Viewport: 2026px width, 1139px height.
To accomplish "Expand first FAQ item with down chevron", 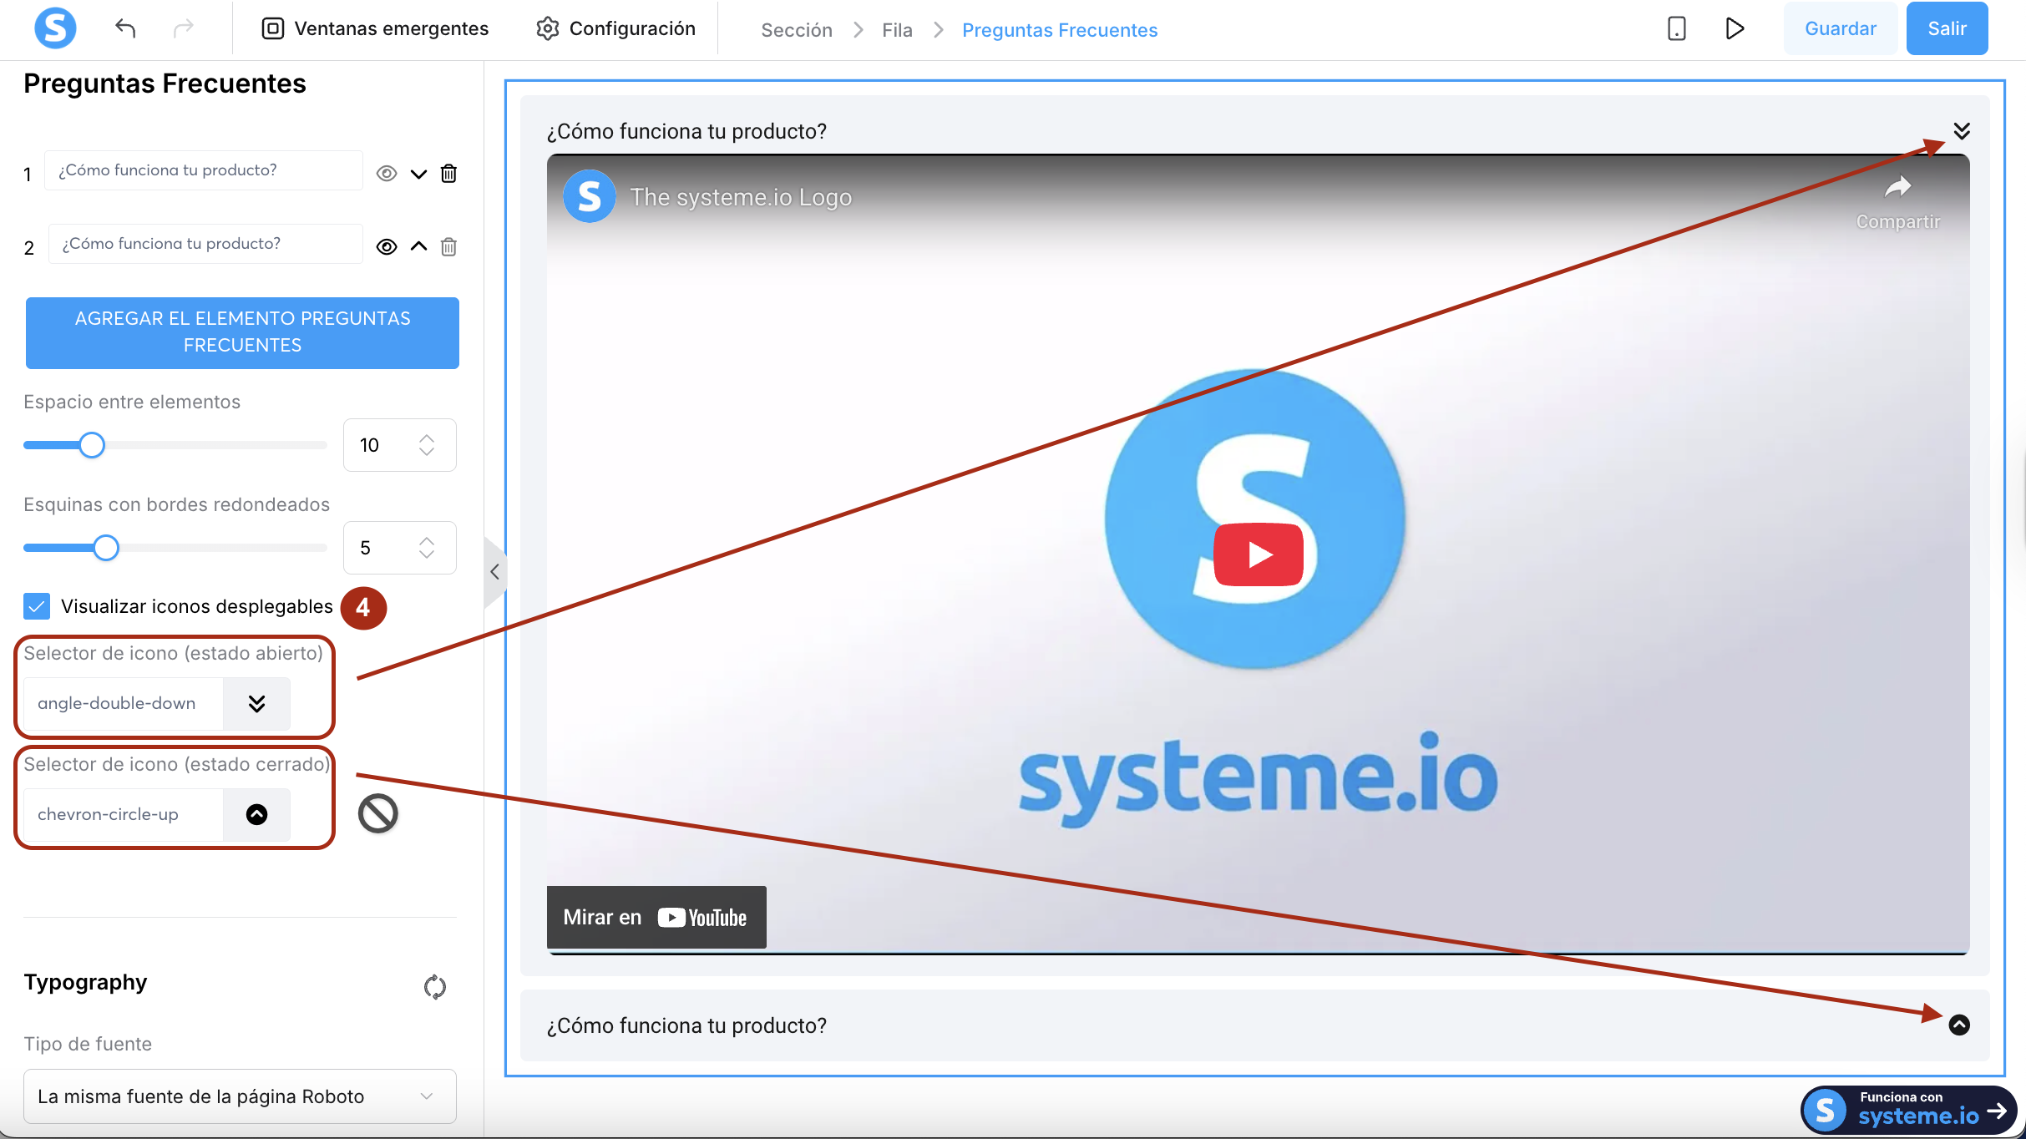I will (x=418, y=174).
